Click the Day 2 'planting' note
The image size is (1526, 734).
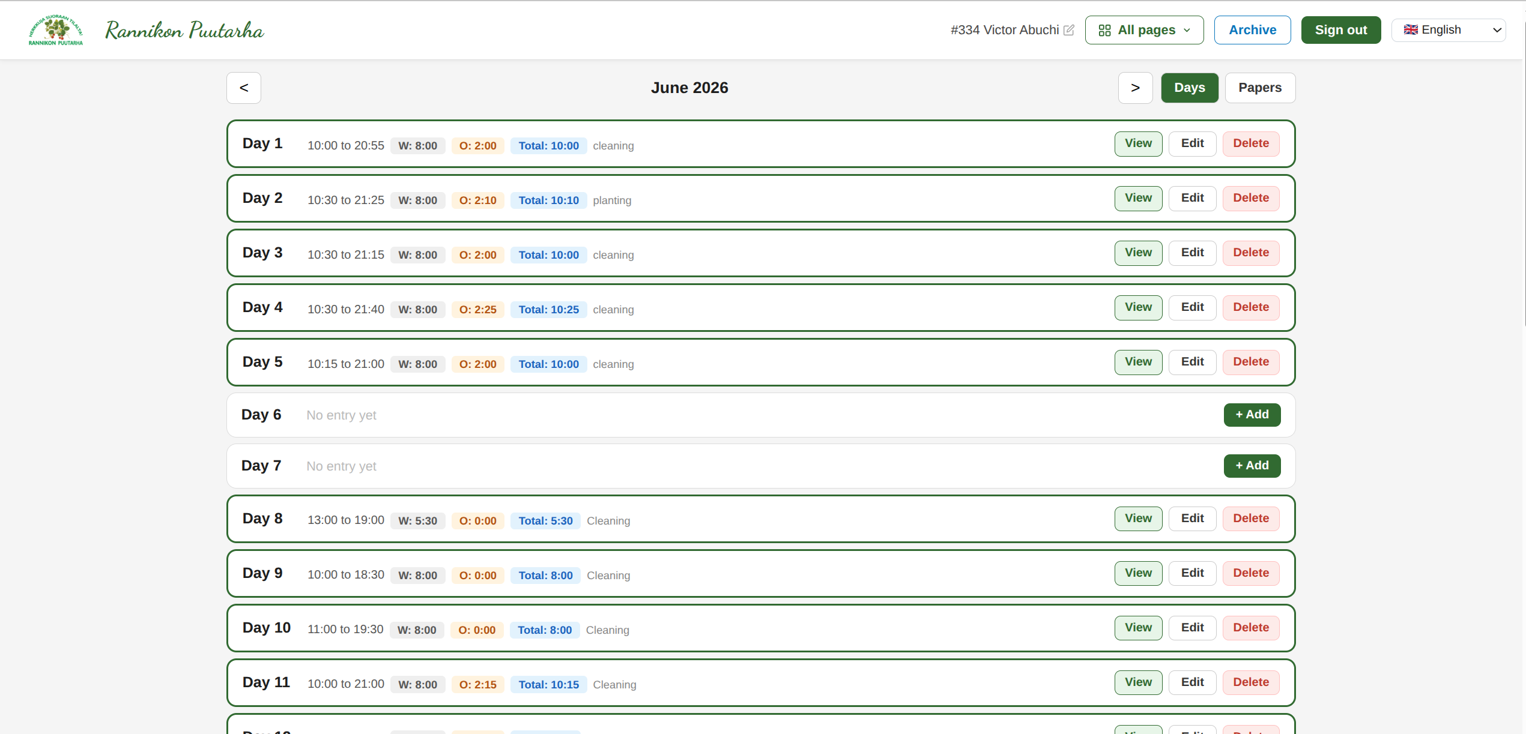coord(612,200)
